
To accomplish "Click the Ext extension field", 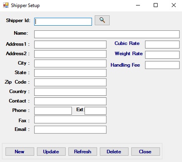I will [x=96, y=111].
